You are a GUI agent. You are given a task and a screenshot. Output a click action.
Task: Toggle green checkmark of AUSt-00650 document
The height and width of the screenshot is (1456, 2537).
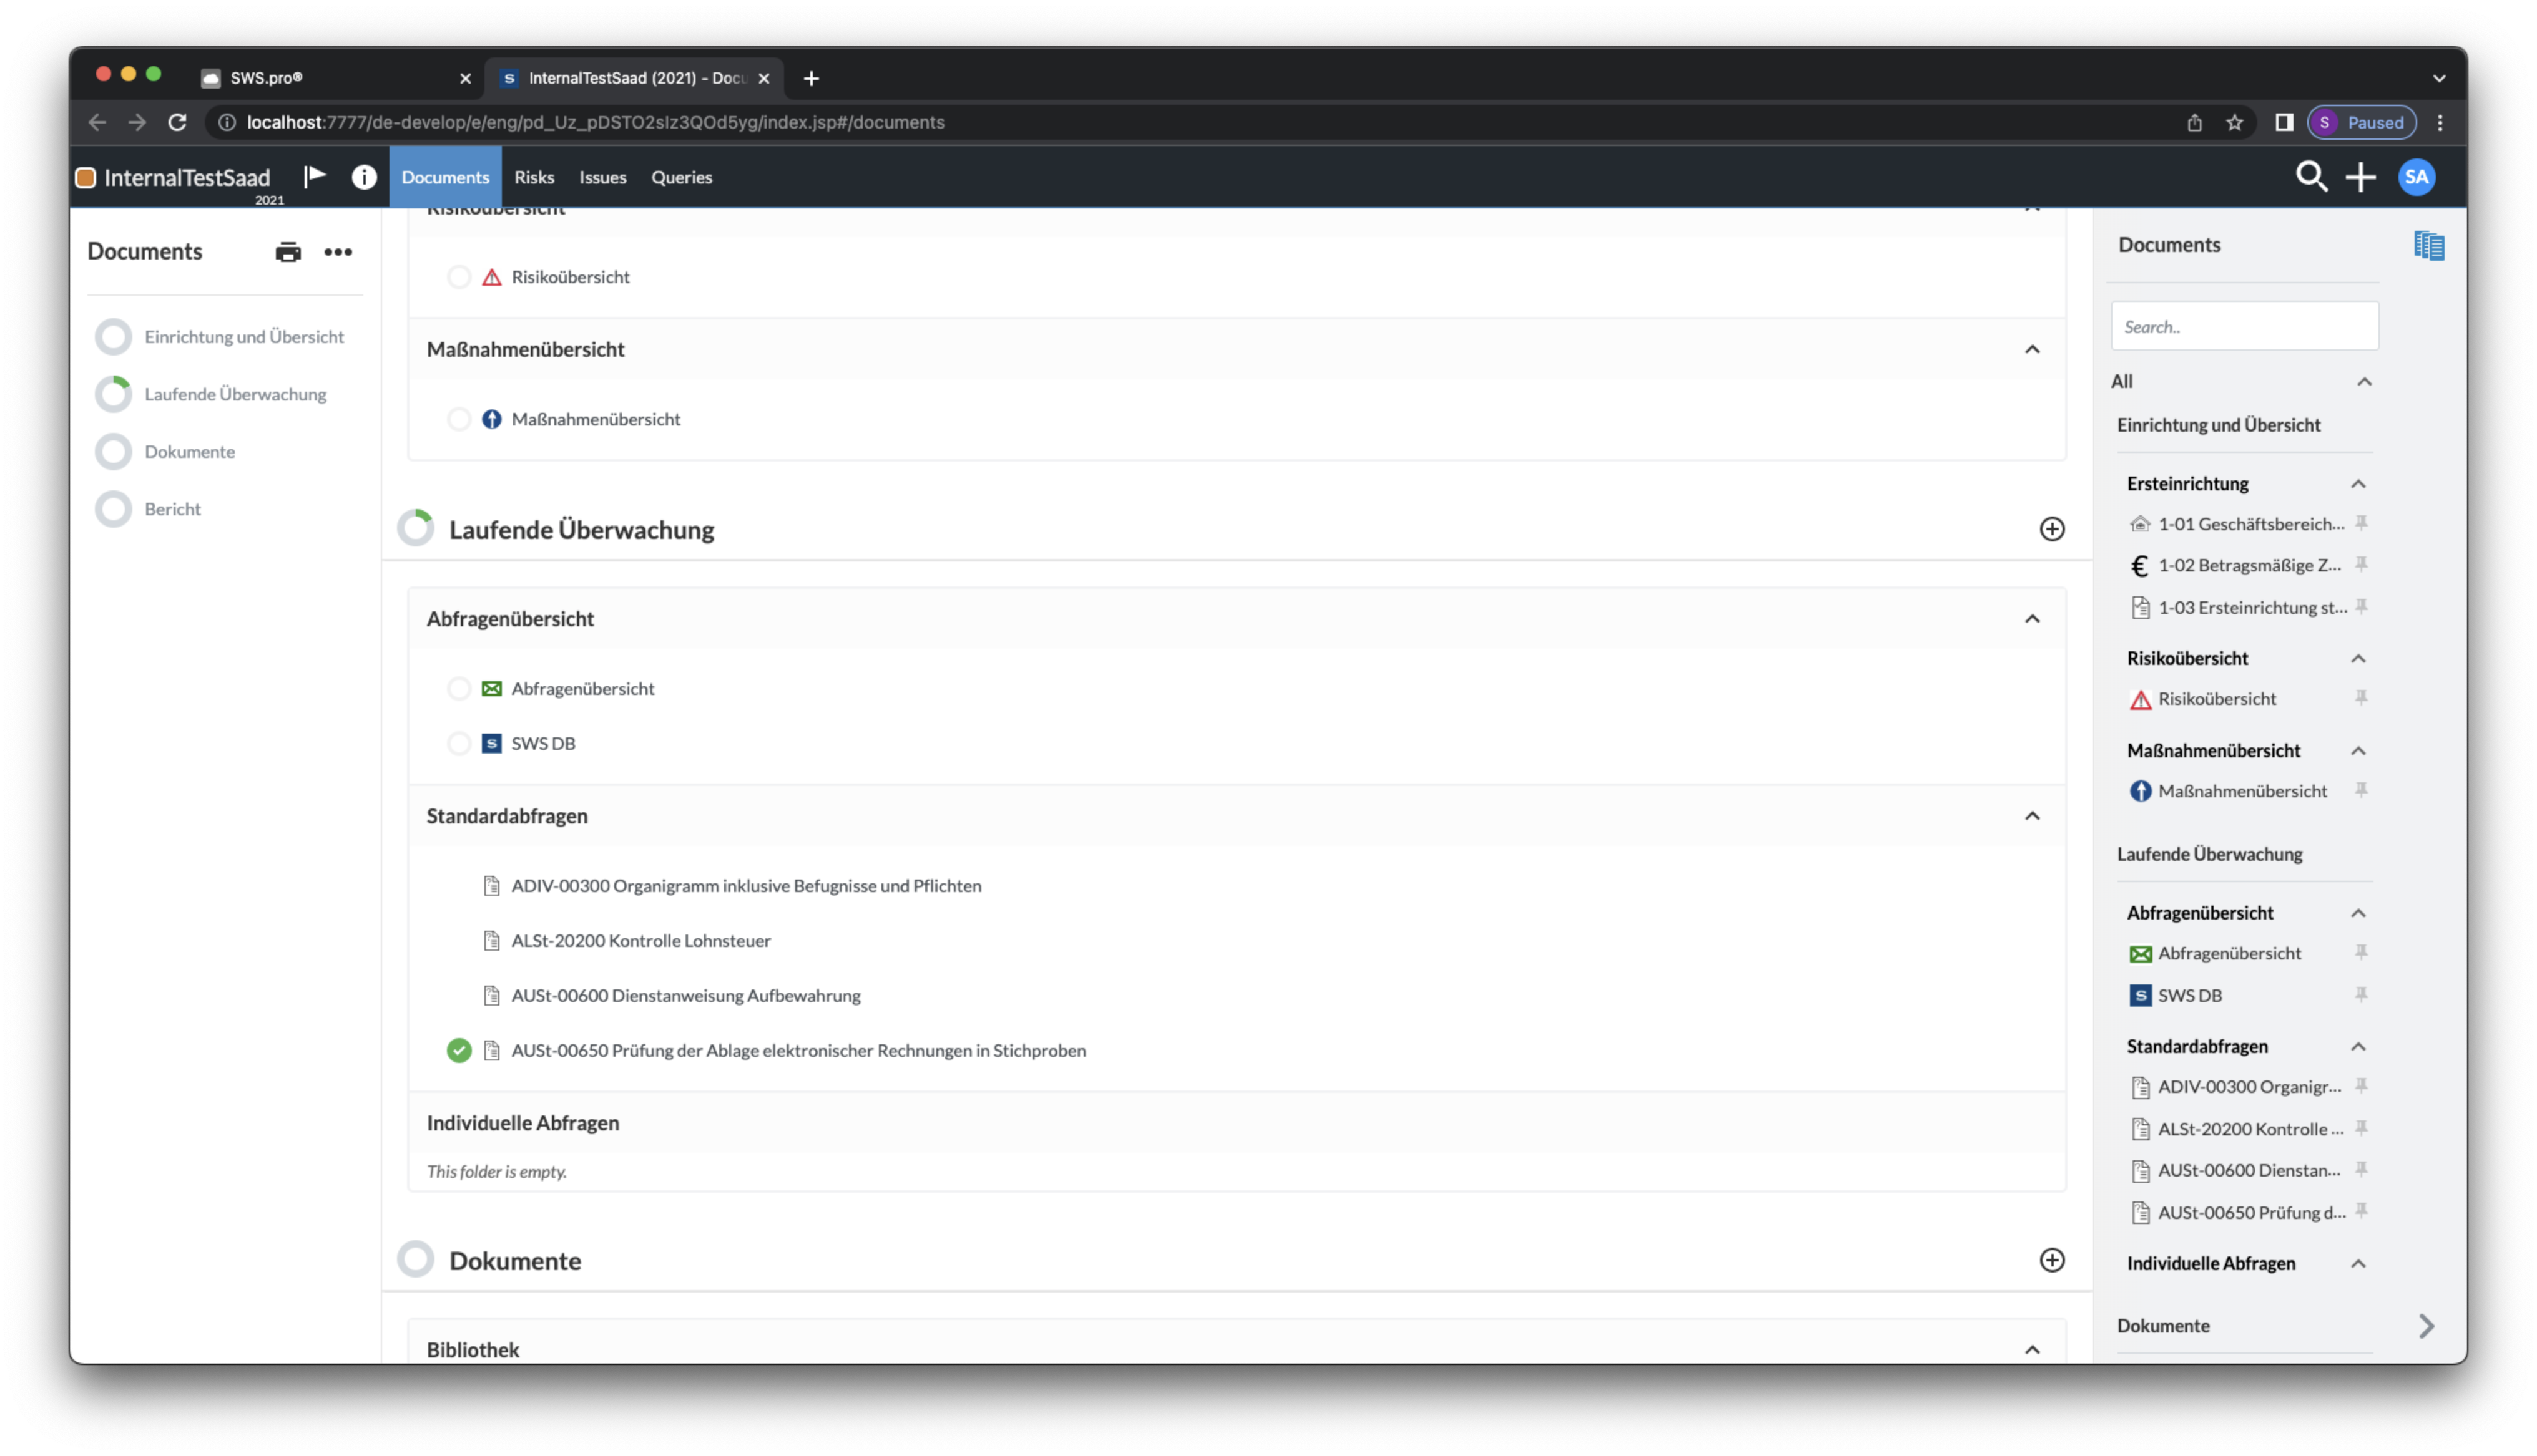coord(459,1050)
